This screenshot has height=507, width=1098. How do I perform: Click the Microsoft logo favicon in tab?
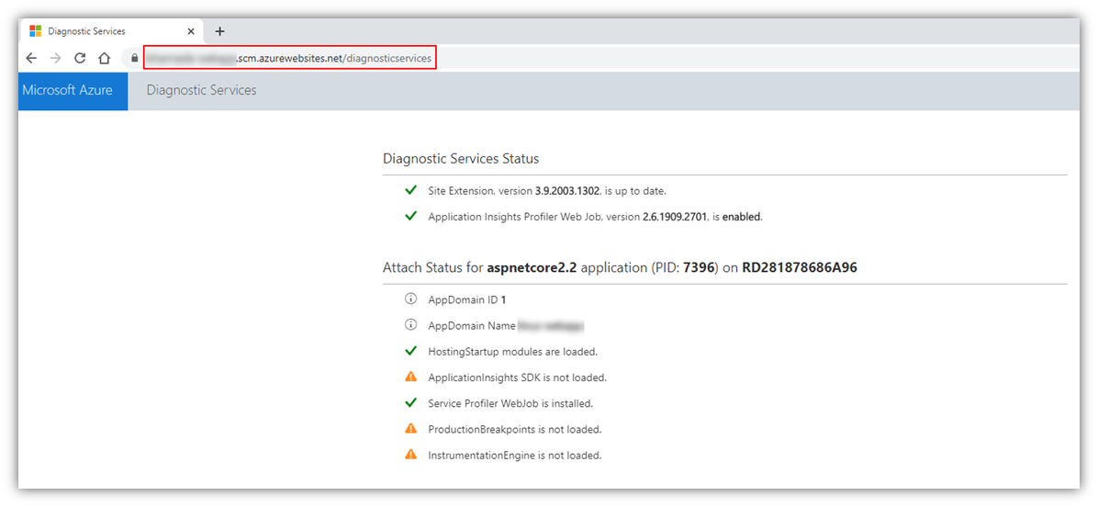coord(35,31)
